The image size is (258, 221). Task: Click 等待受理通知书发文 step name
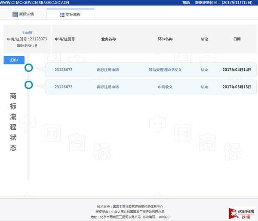(165, 70)
